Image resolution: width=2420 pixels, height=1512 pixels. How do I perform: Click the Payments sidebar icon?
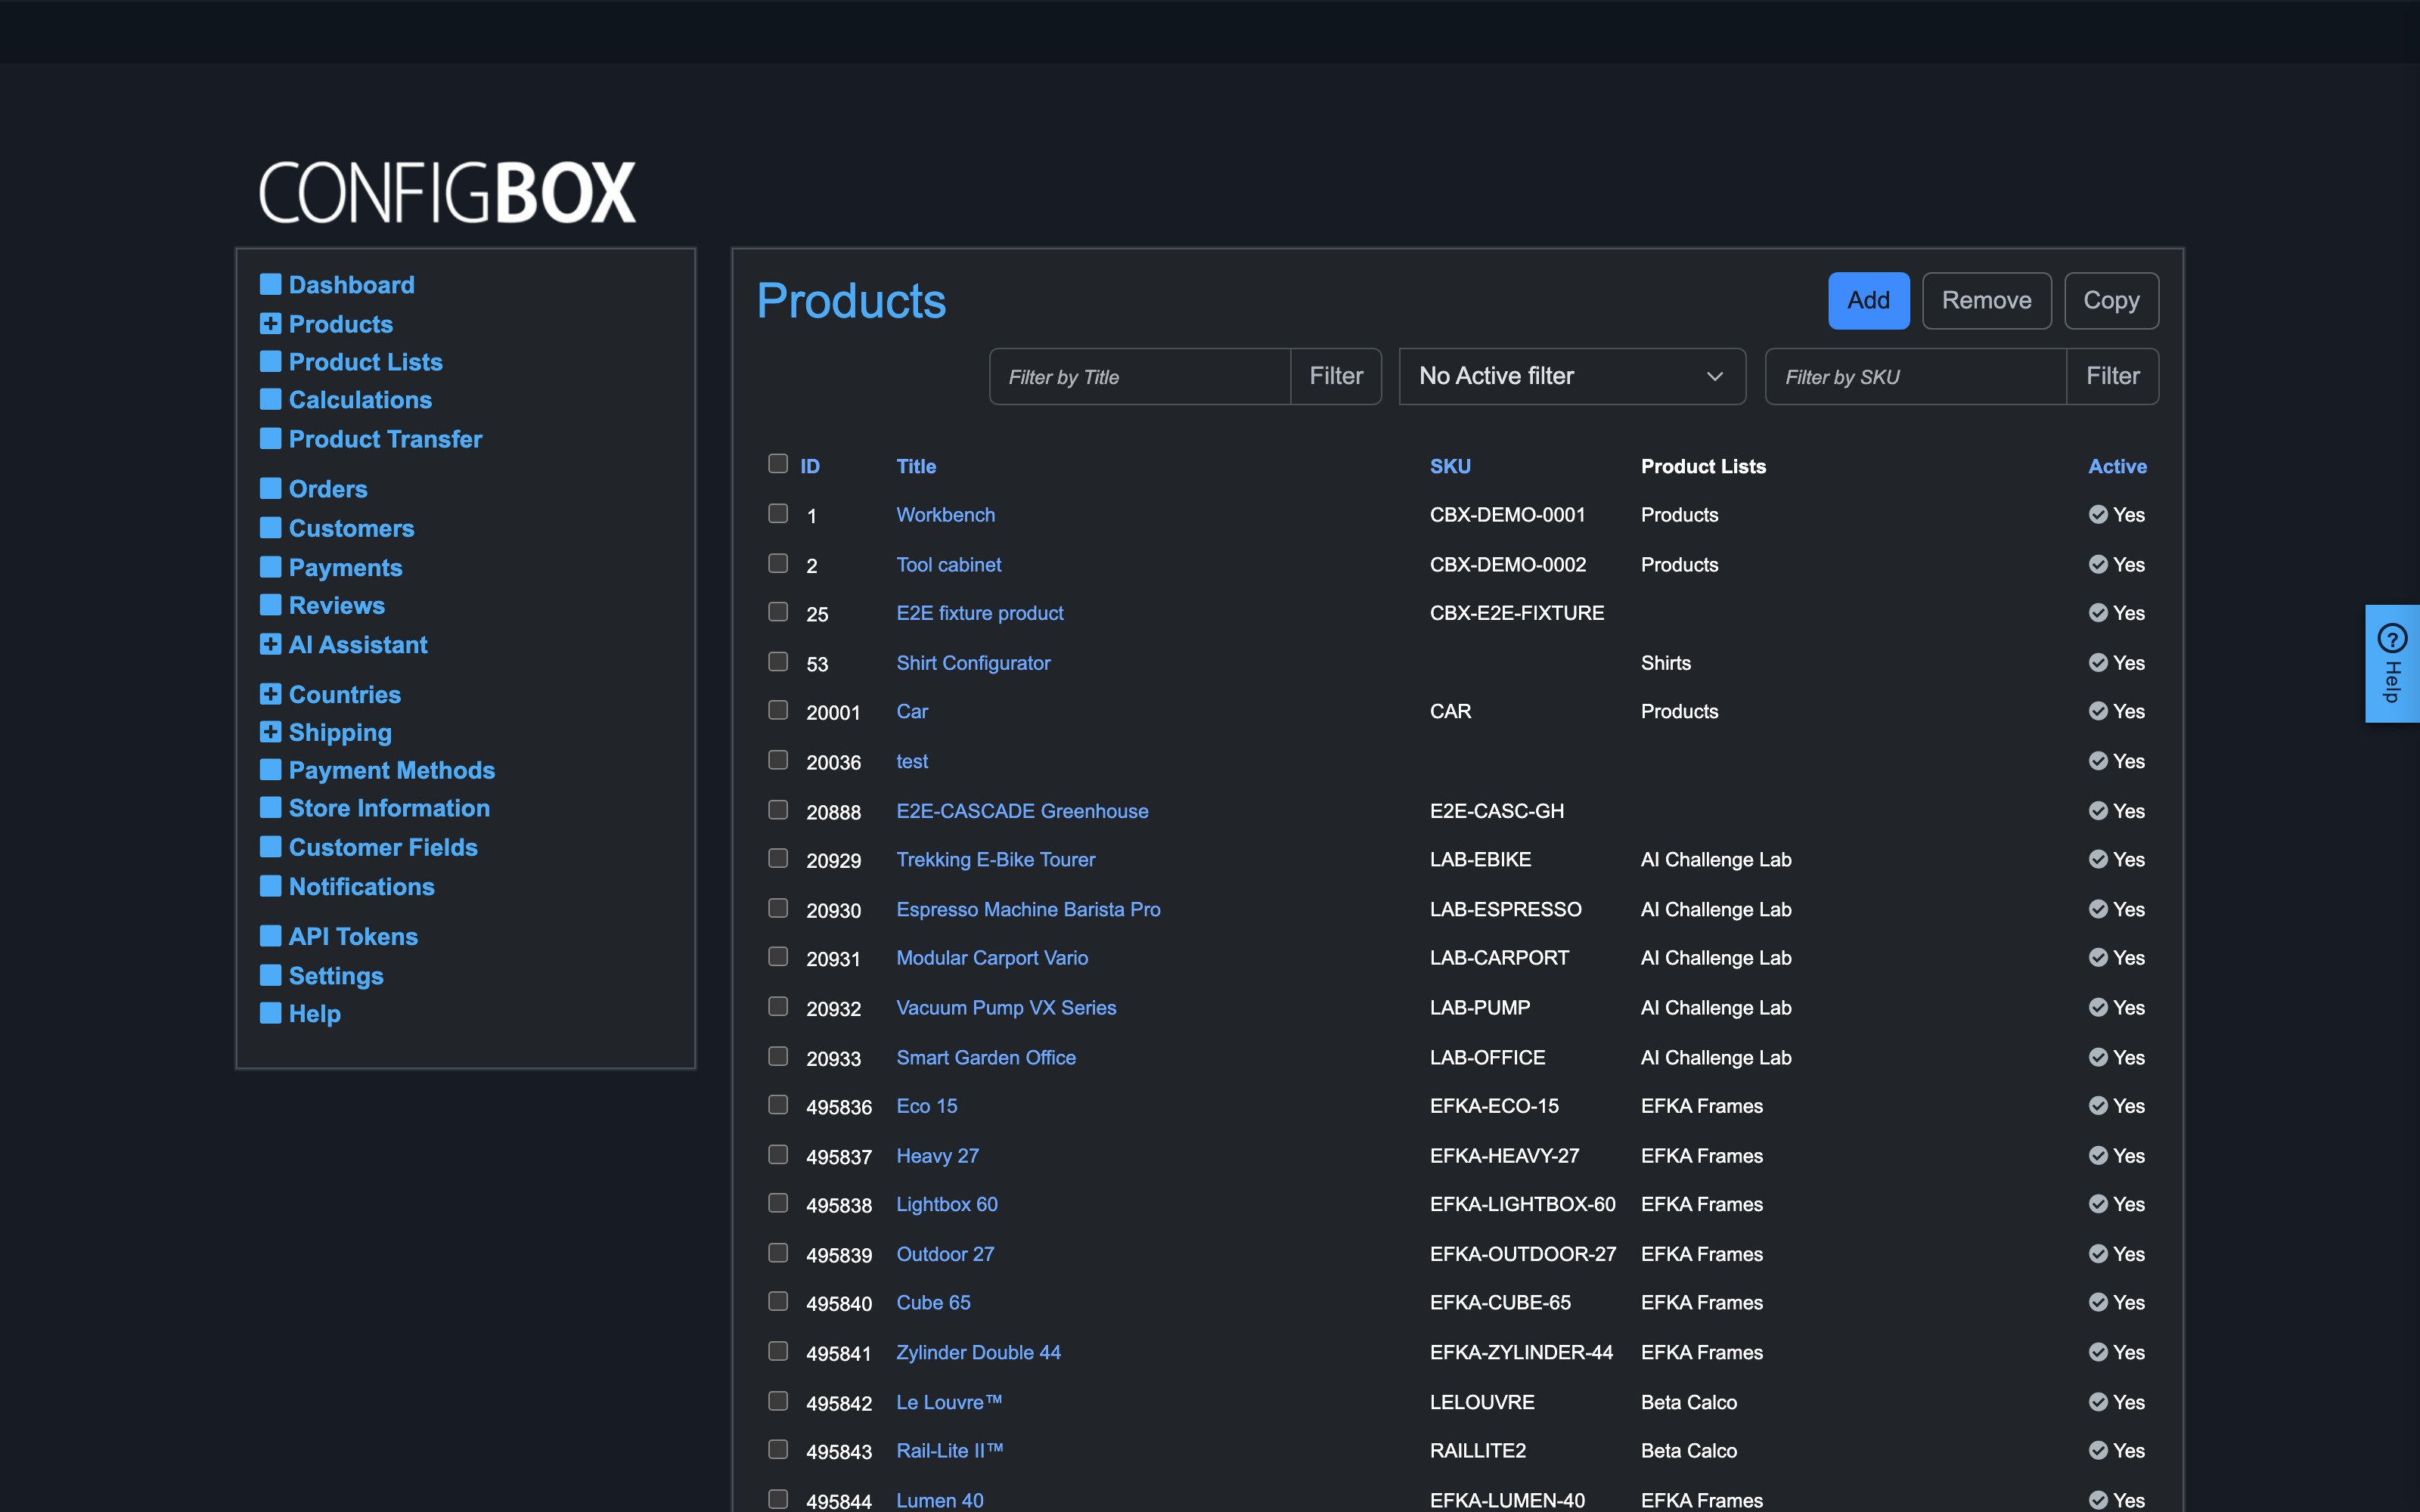click(270, 567)
